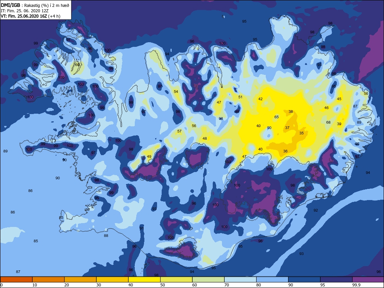The height and width of the screenshot is (288, 384).
Task: Choose the light blue 70–80 legend swatch
Action: [240, 280]
